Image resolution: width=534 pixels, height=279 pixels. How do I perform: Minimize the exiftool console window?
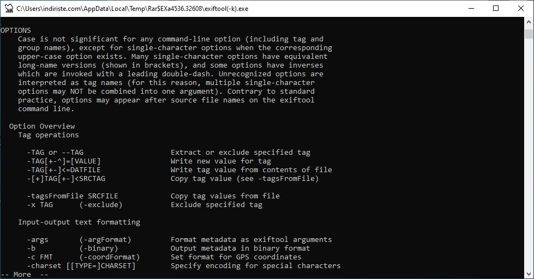click(471, 9)
